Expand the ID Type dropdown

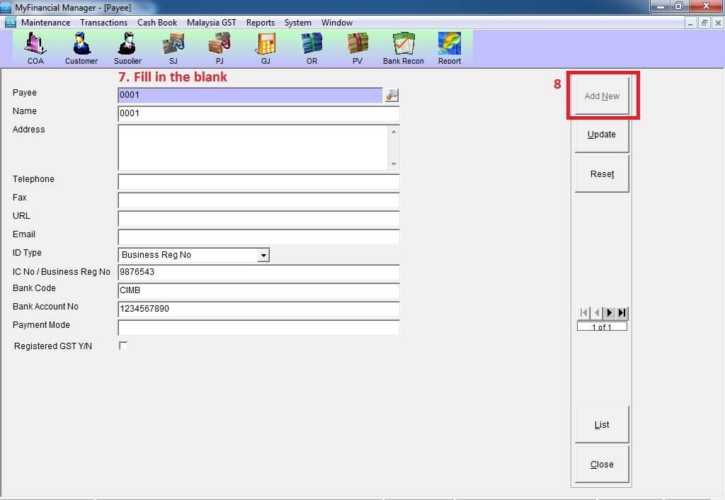pos(263,255)
